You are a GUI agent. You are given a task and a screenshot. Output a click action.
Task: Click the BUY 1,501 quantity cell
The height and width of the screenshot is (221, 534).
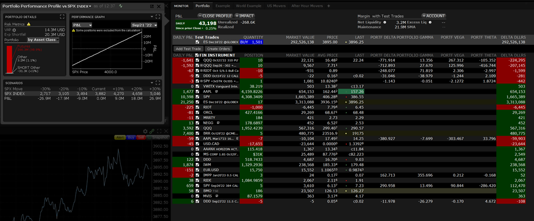[251, 42]
